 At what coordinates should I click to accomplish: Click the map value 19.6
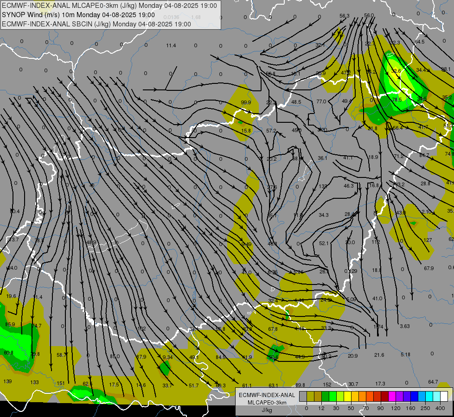[11, 296]
